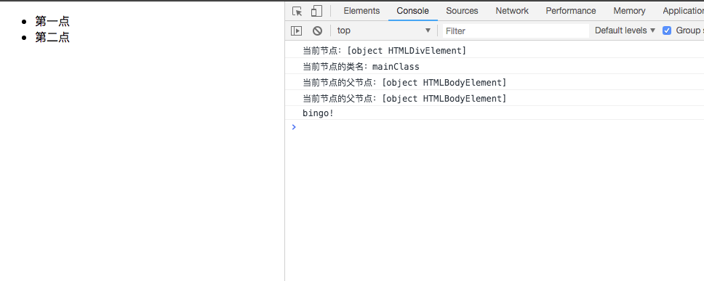Show the console sidebar icon
The image size is (704, 281).
[x=296, y=30]
